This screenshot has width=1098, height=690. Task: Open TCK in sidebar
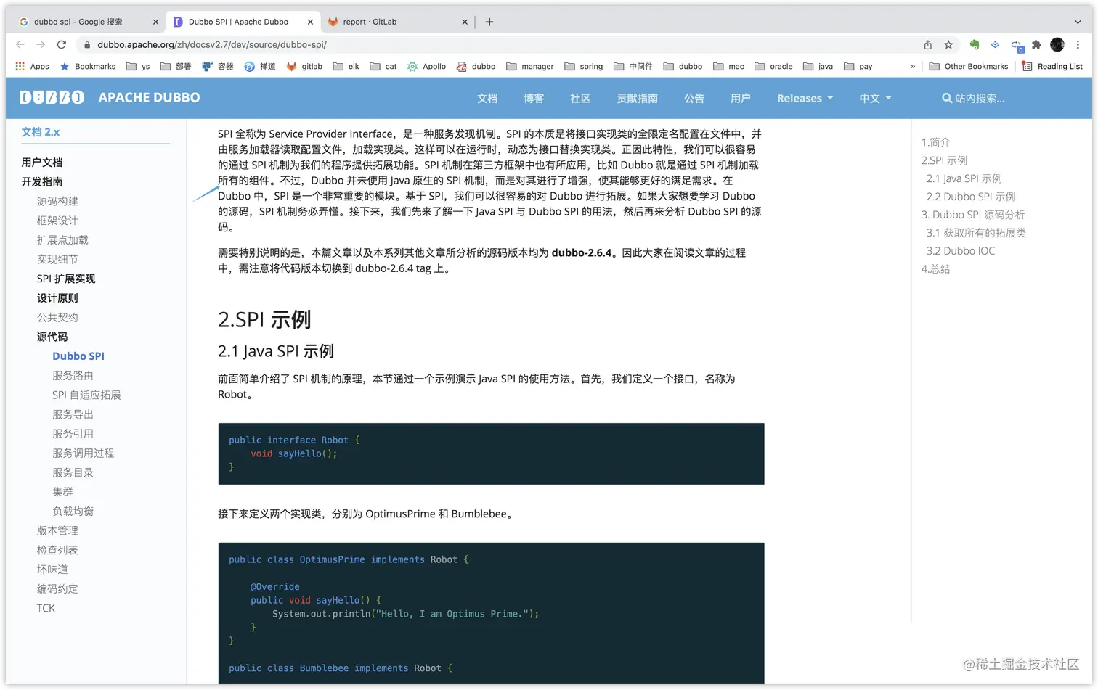tap(46, 608)
